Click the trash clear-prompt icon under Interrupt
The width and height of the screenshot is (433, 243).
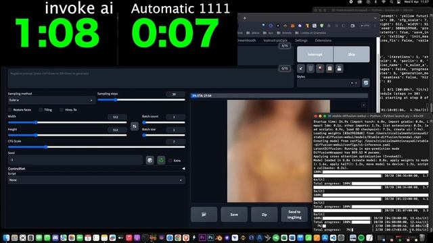point(311,68)
